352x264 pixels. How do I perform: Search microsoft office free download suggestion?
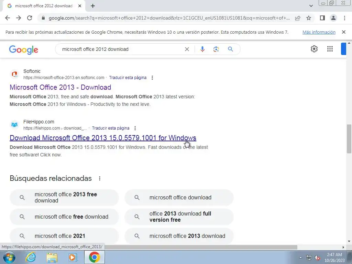pos(64,217)
